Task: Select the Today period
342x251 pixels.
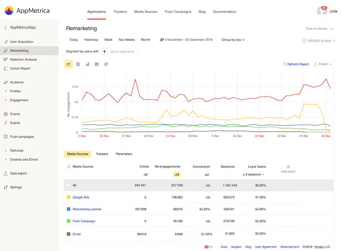Action: point(74,40)
